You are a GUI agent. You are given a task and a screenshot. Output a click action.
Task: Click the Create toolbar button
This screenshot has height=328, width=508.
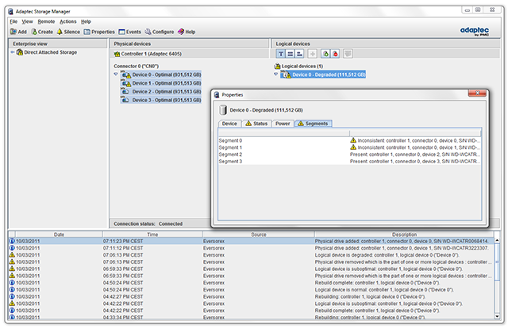42,32
